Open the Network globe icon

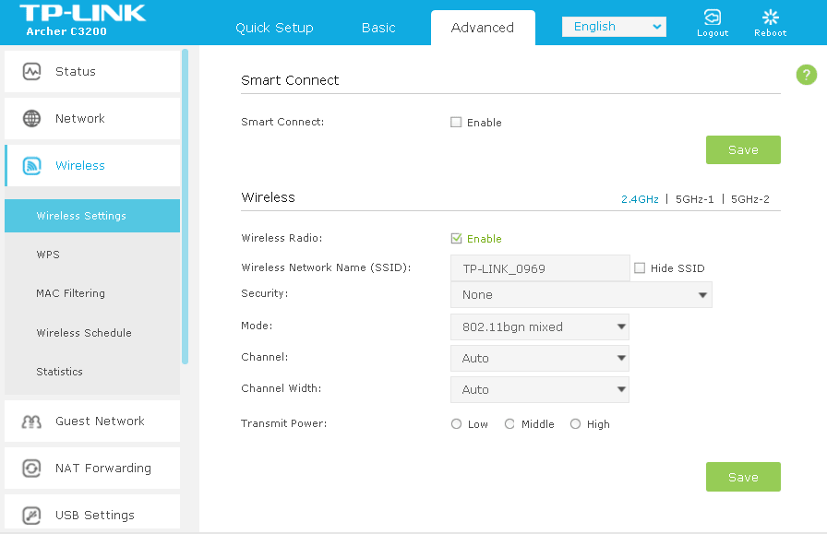pos(31,119)
